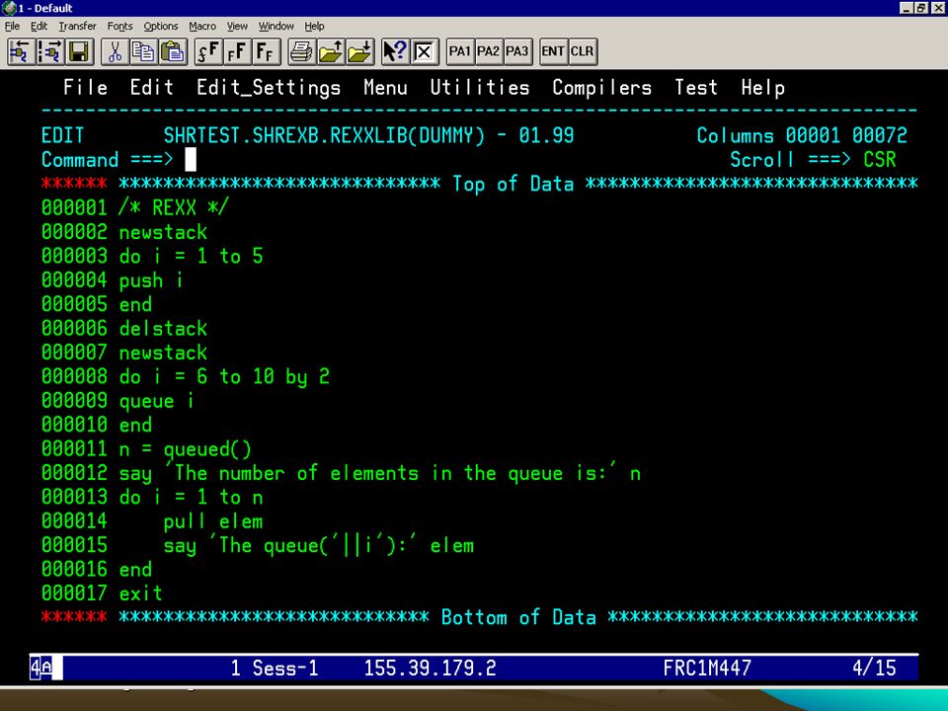This screenshot has height=711, width=948.
Task: Open the emulator File menu
Action: pyautogui.click(x=12, y=26)
